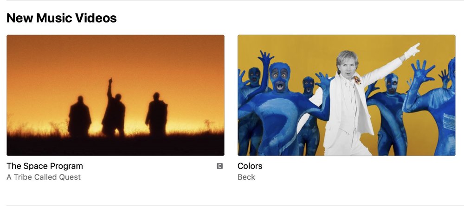Click the orange sky above the silhouettes

(116, 56)
